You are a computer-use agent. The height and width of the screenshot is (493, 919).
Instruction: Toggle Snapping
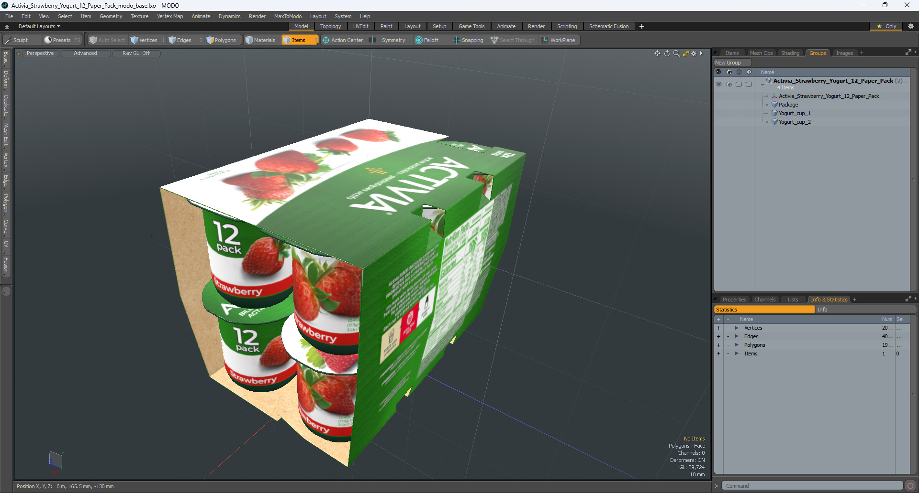pos(468,40)
